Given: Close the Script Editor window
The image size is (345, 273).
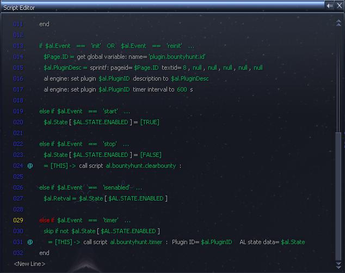Looking at the screenshot, I should pyautogui.click(x=339, y=5).
